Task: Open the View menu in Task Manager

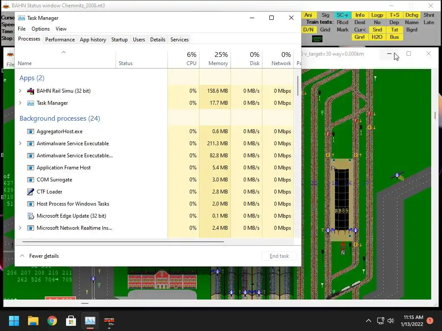Action: (x=61, y=29)
